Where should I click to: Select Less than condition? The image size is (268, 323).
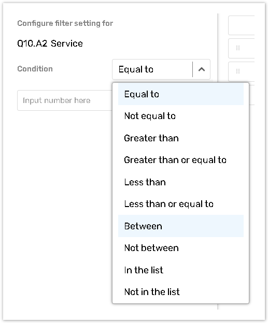[181, 182]
